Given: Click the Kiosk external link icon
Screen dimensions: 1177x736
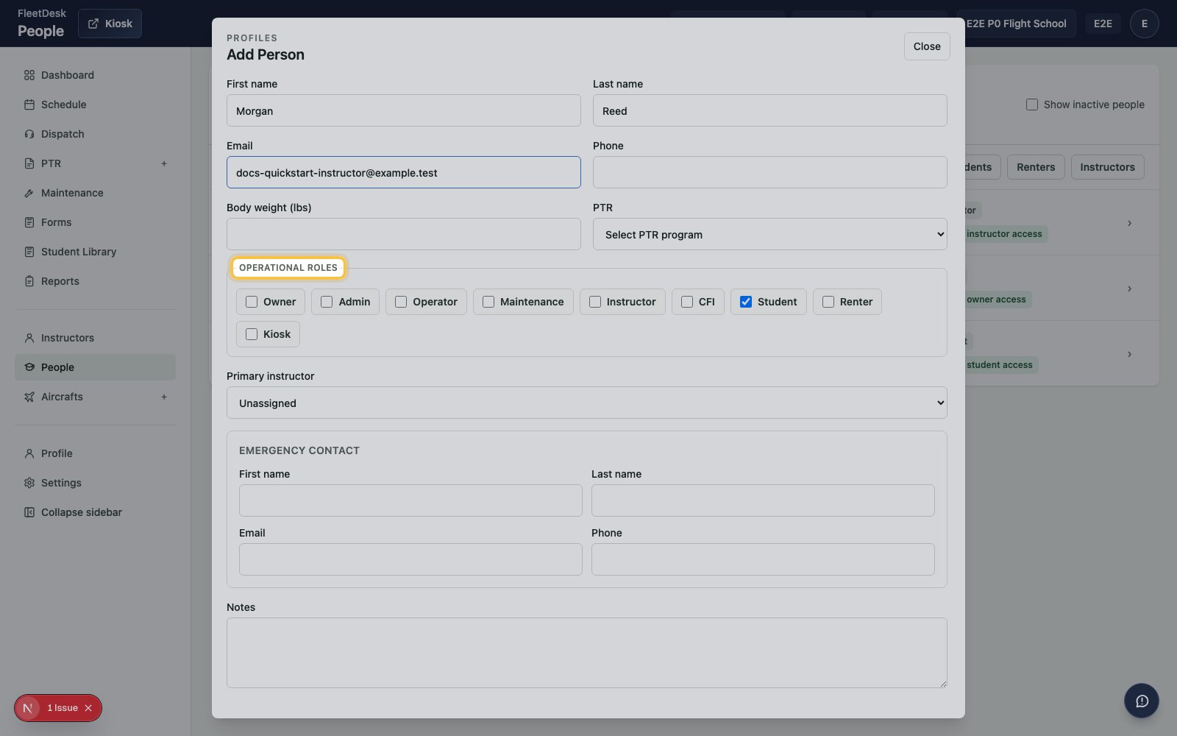Looking at the screenshot, I should (93, 24).
